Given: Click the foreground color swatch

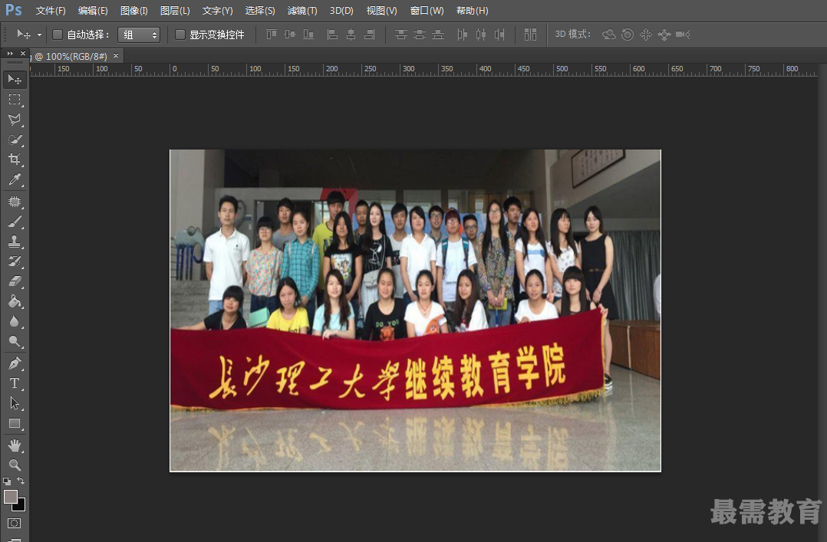Looking at the screenshot, I should point(10,497).
